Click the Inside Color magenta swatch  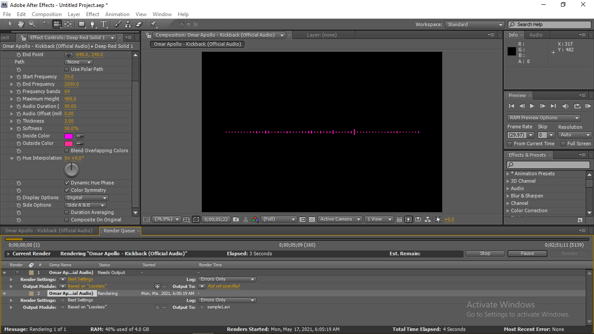click(69, 136)
